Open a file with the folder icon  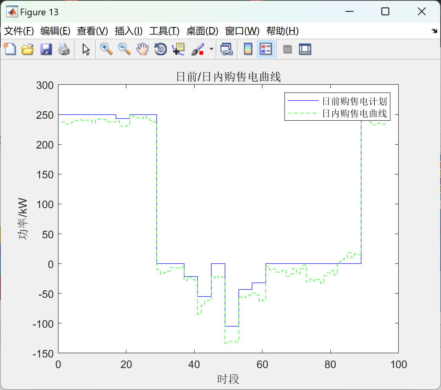(x=27, y=49)
